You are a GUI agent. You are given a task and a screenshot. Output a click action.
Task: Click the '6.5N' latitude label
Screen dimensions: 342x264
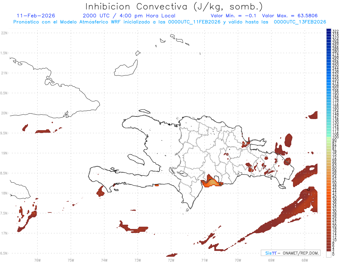pyautogui.click(x=4, y=253)
